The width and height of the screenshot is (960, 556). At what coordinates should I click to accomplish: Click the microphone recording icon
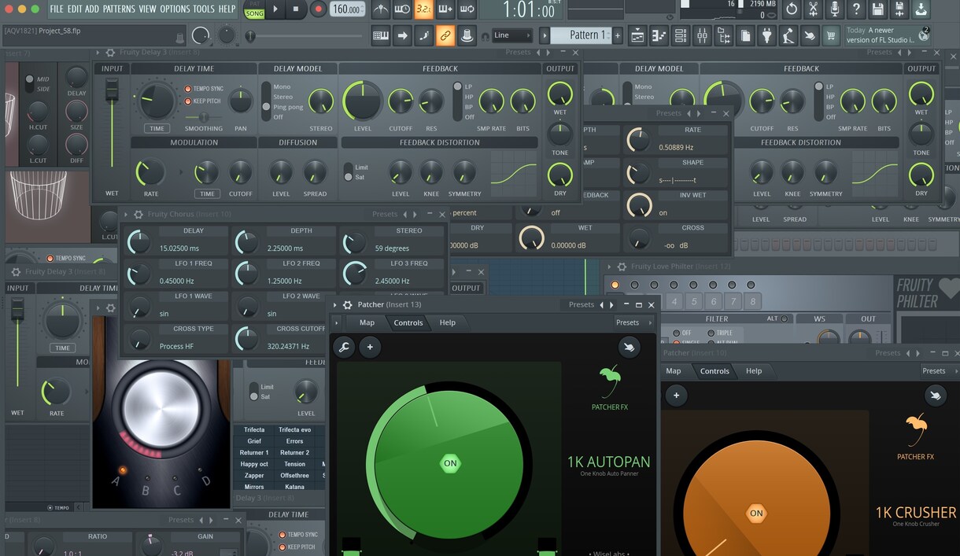(834, 9)
